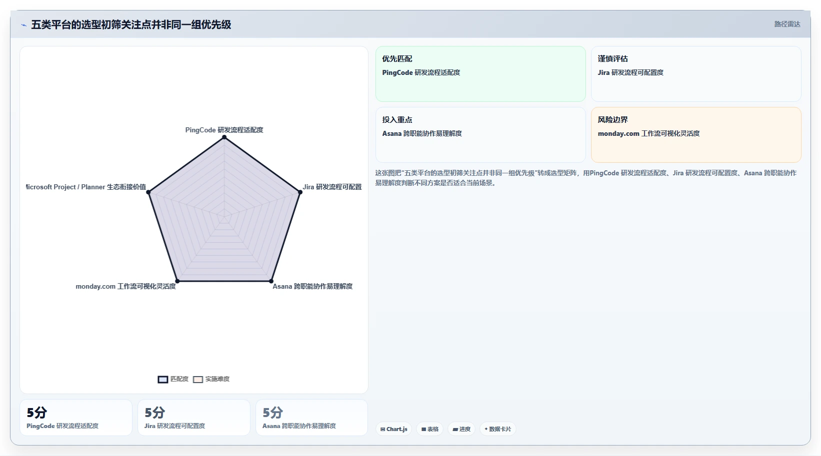Open the 风险边界 card
The width and height of the screenshot is (821, 456).
point(696,135)
